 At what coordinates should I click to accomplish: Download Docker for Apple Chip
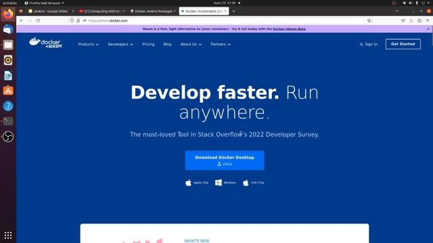[x=197, y=183]
